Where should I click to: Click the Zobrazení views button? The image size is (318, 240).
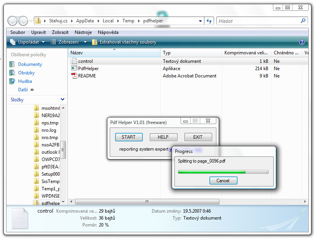[x=65, y=42]
